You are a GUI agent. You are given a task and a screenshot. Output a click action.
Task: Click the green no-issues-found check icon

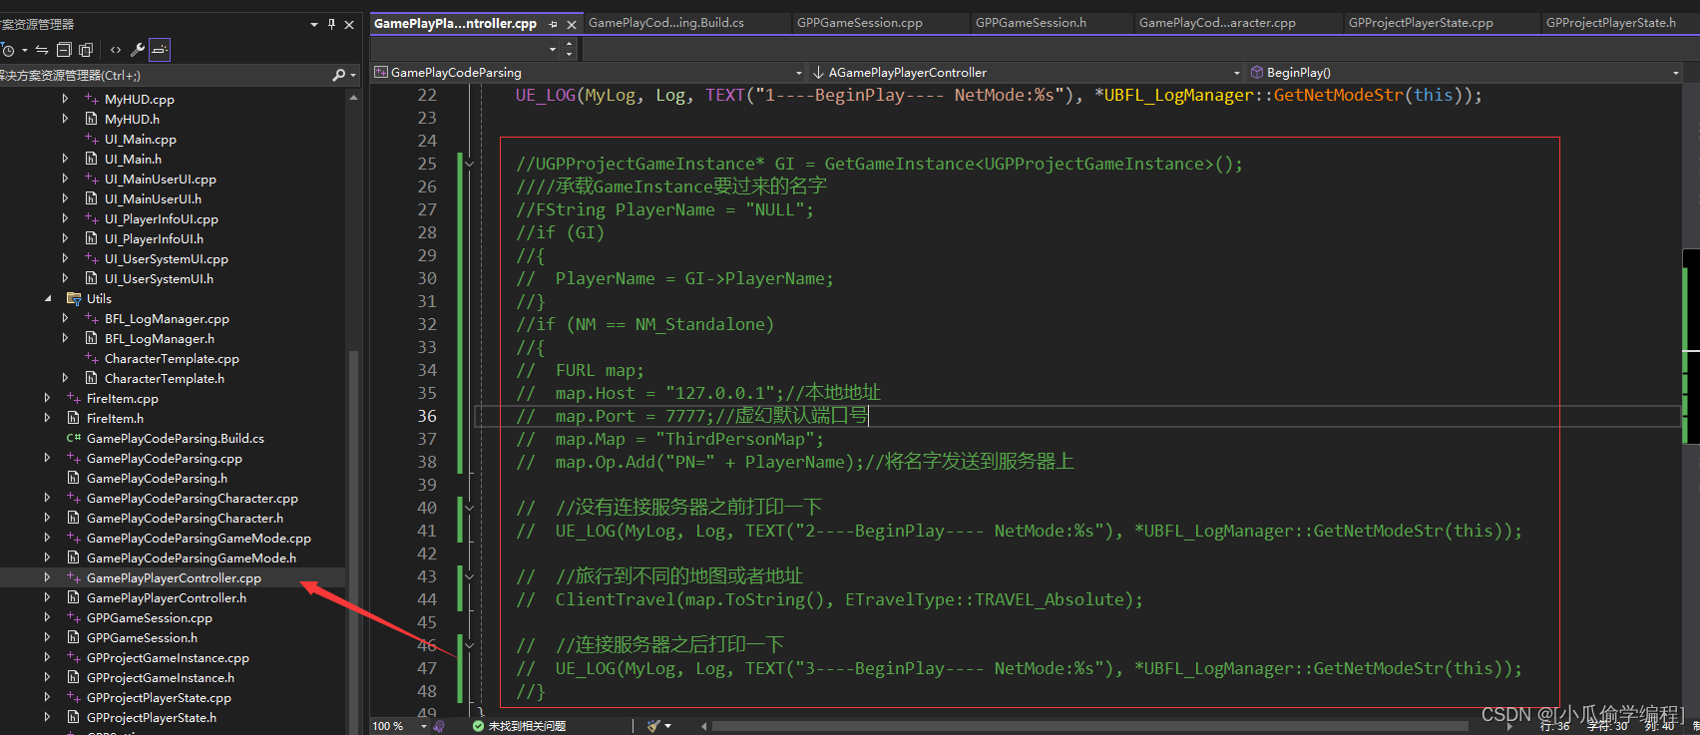[x=478, y=726]
